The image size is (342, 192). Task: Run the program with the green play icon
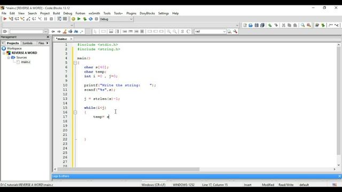pyautogui.click(x=79, y=19)
